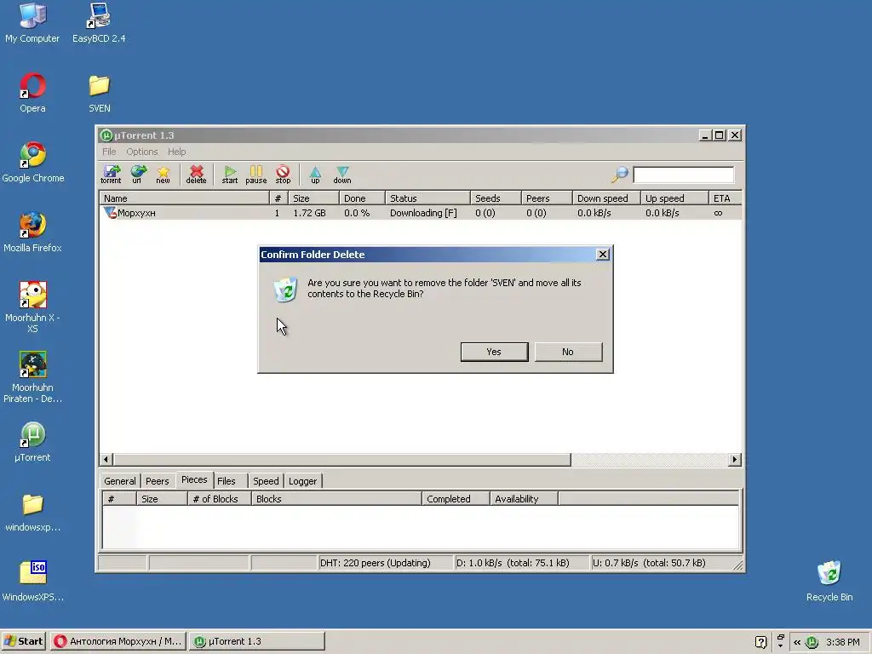The height and width of the screenshot is (654, 872).
Task: Close the Confirm Folder Delete dialog
Action: click(x=602, y=254)
